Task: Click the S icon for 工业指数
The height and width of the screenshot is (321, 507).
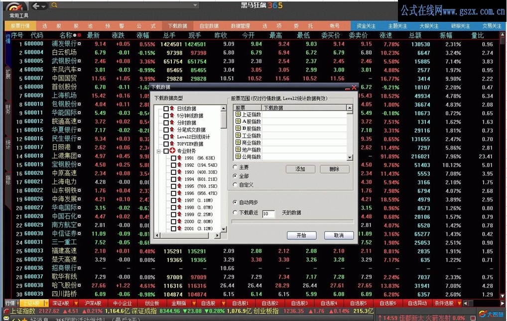Action: (x=238, y=136)
